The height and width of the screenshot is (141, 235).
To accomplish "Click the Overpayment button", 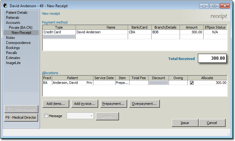I will [x=144, y=104].
